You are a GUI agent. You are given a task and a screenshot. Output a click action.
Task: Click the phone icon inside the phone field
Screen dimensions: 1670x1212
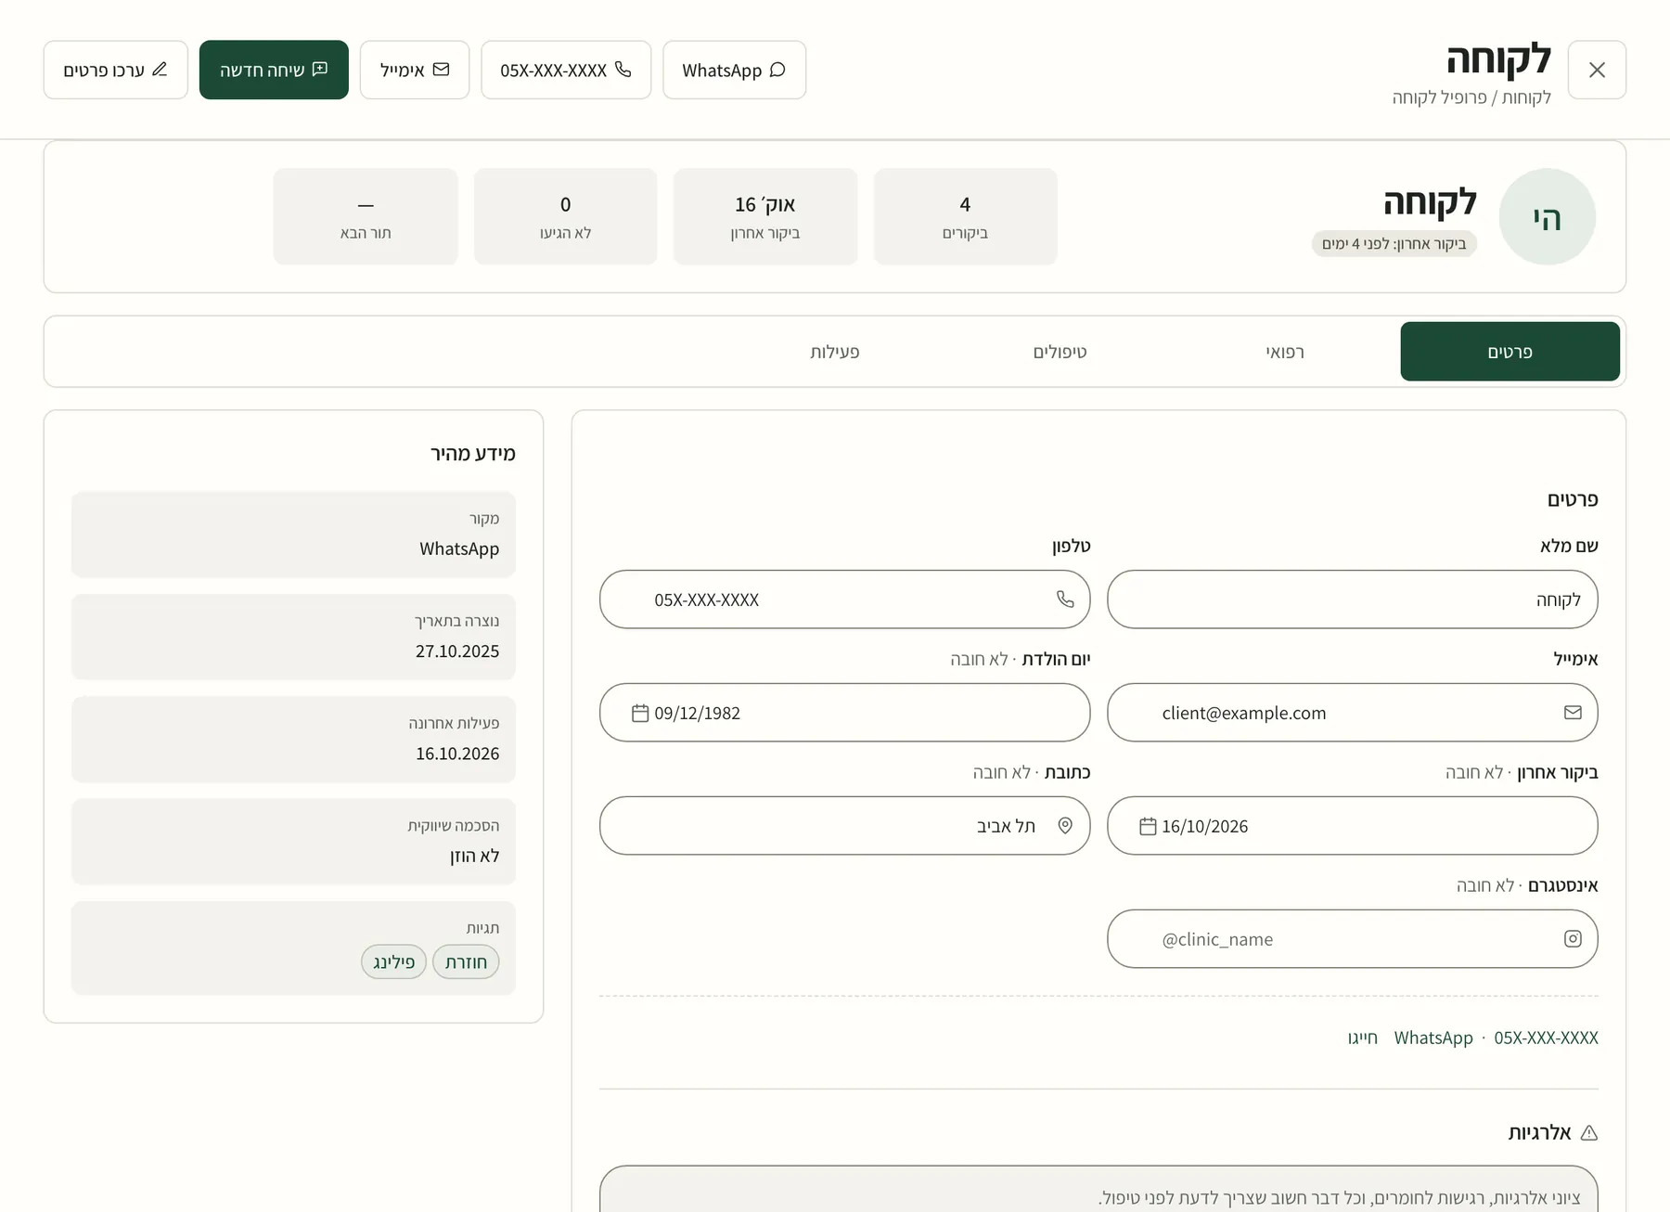tap(1065, 600)
